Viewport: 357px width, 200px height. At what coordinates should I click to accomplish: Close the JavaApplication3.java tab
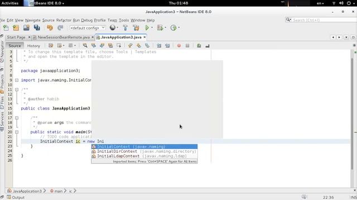[144, 37]
